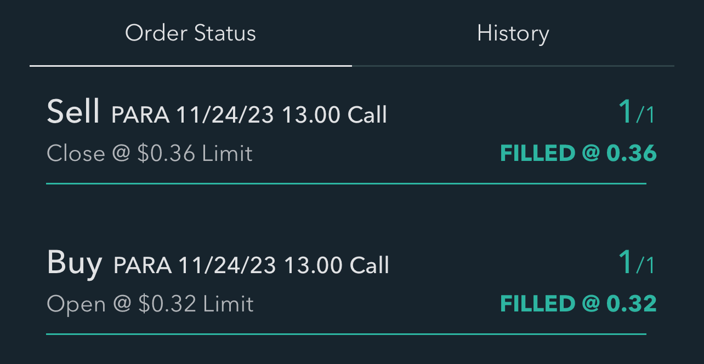Click the 1/1 quantity on the Sell order
The width and height of the screenshot is (704, 364).
pos(636,112)
